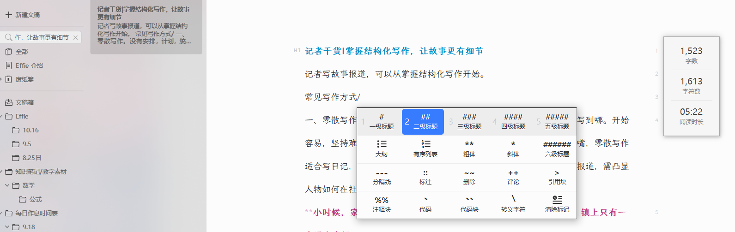The width and height of the screenshot is (735, 232).
Task: Apply 六级标题 heading format
Action: (x=557, y=149)
